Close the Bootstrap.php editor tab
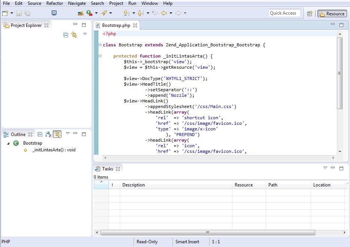 135,25
